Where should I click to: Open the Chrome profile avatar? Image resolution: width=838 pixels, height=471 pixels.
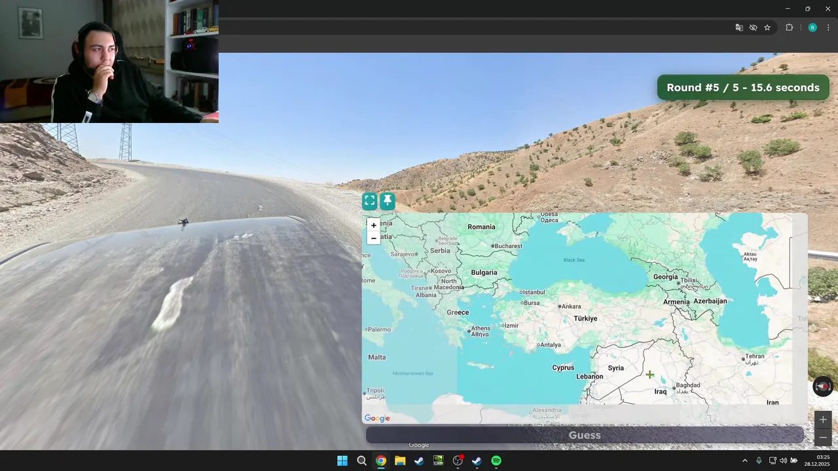(812, 27)
